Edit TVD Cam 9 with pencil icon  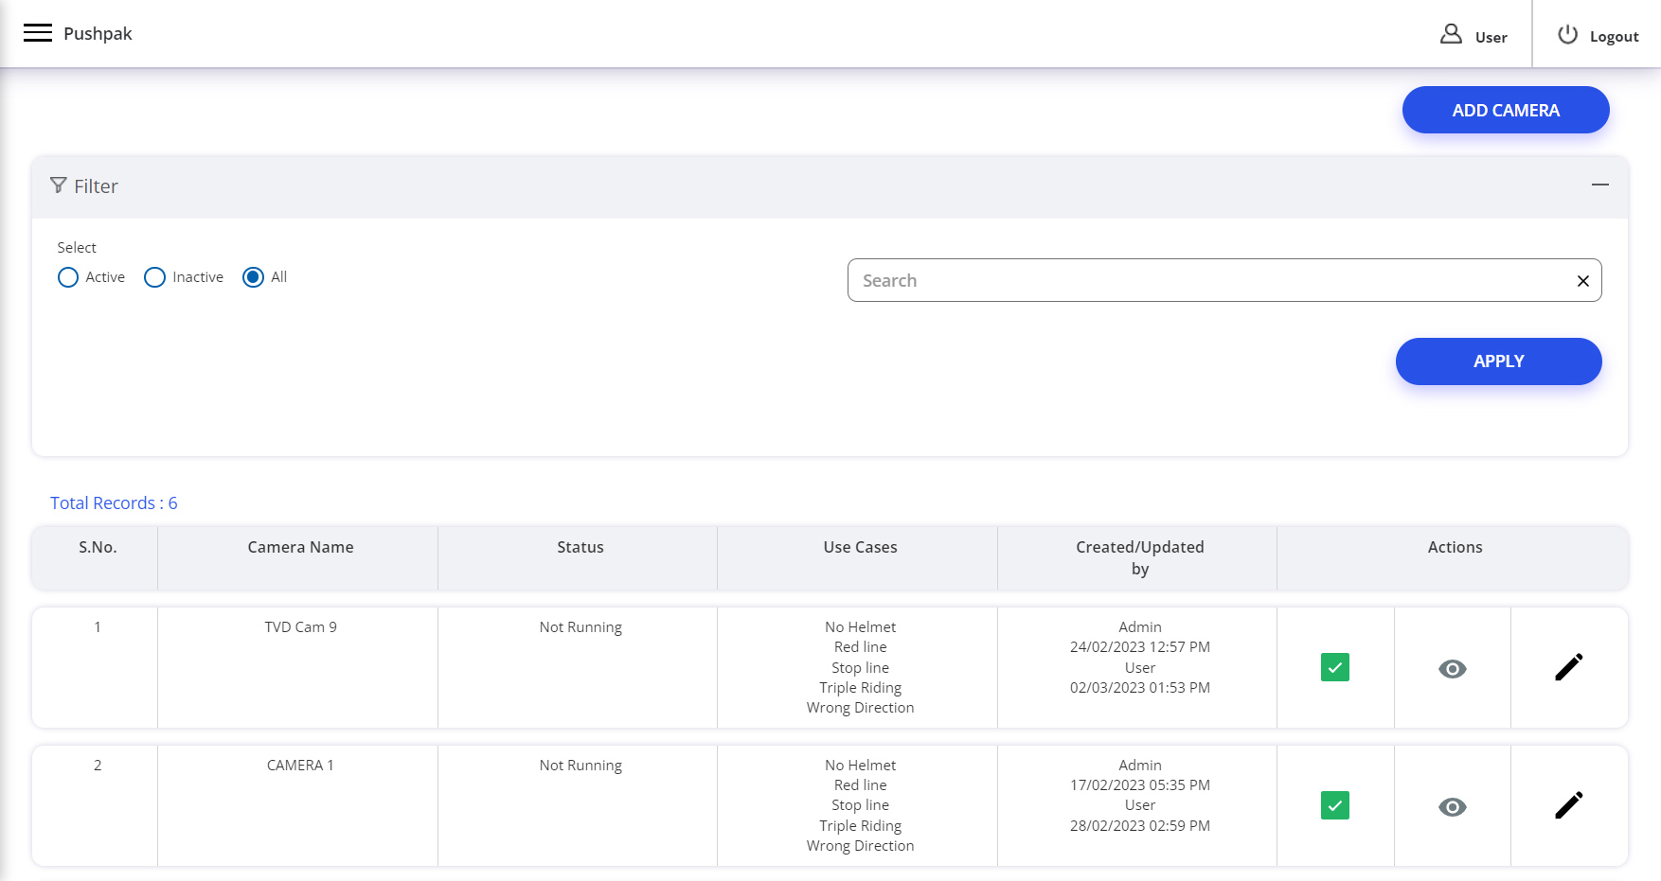(1568, 668)
